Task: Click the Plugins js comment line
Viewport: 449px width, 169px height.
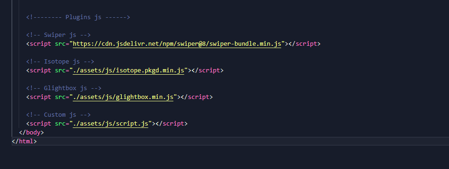Action: pos(78,17)
